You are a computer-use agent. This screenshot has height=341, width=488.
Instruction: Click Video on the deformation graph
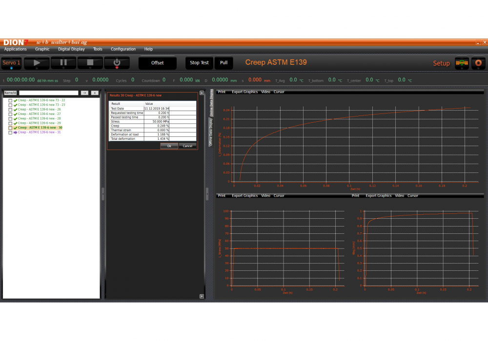265,92
